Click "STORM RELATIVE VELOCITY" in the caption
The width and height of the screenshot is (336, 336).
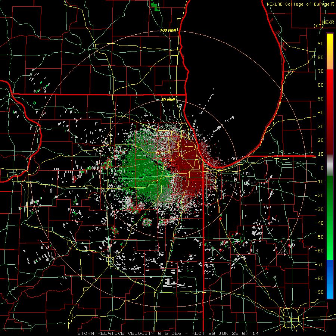coord(116,333)
